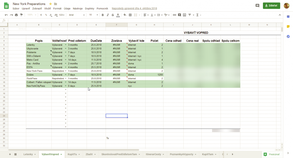Open the zoom level dropdown
Viewport: 293px width, 158px height.
(31, 15)
